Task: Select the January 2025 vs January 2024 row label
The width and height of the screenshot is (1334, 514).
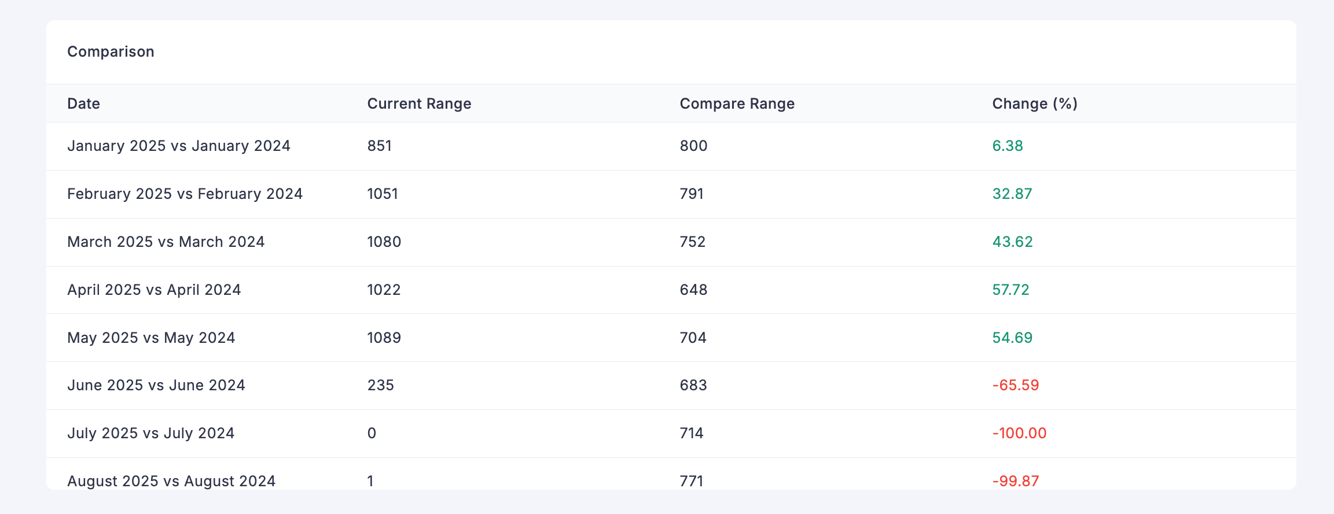Action: (x=179, y=146)
